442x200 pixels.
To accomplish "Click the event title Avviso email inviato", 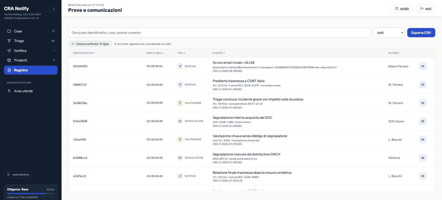I will click(x=233, y=63).
